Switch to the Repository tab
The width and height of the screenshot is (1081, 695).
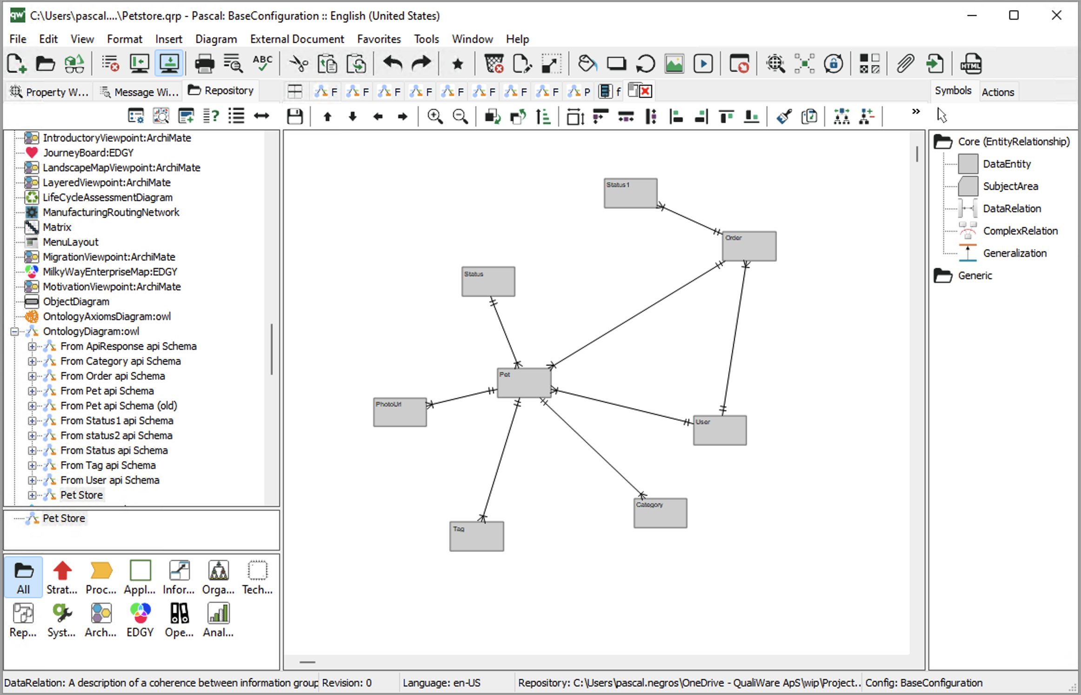coord(221,91)
